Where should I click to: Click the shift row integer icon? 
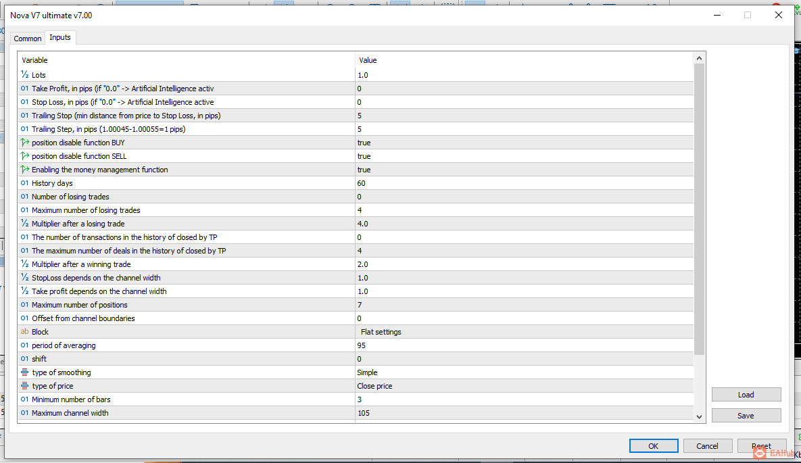[x=24, y=359]
